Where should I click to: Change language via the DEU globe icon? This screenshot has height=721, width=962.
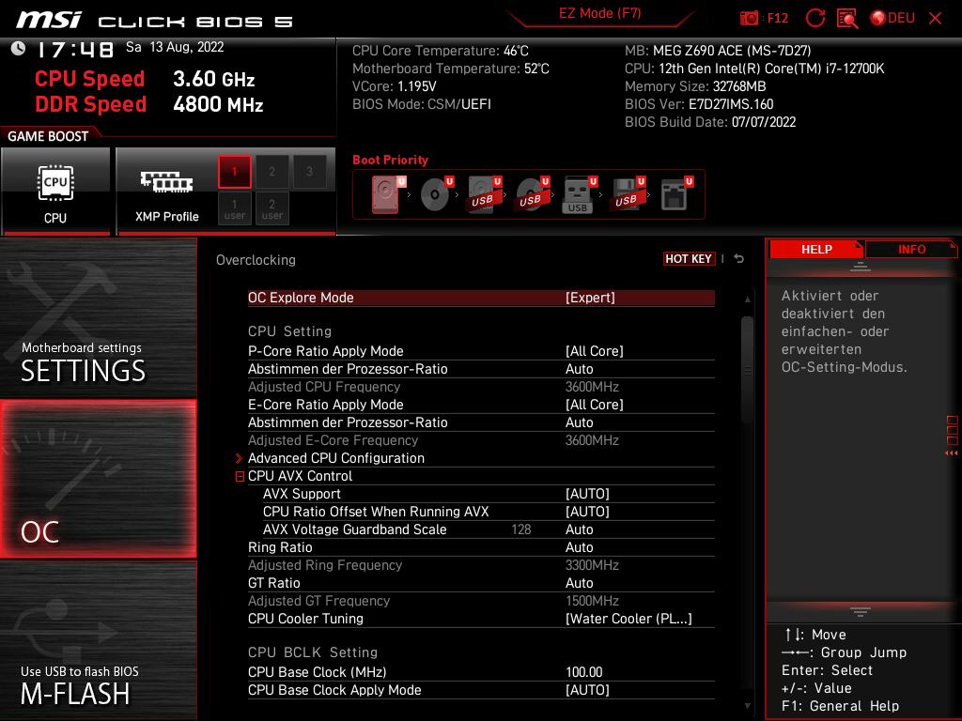point(892,18)
